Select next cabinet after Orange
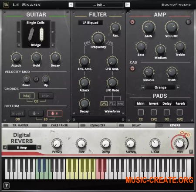The image size is (196, 192). (x=178, y=87)
